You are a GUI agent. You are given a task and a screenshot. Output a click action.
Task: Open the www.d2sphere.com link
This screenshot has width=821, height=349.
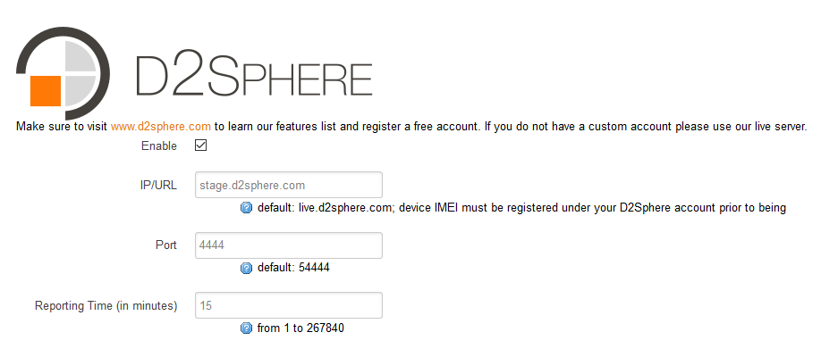(x=161, y=127)
